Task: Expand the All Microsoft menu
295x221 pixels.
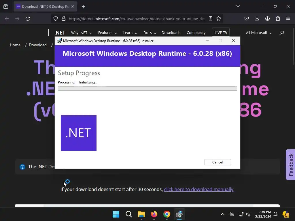Action: (259, 33)
